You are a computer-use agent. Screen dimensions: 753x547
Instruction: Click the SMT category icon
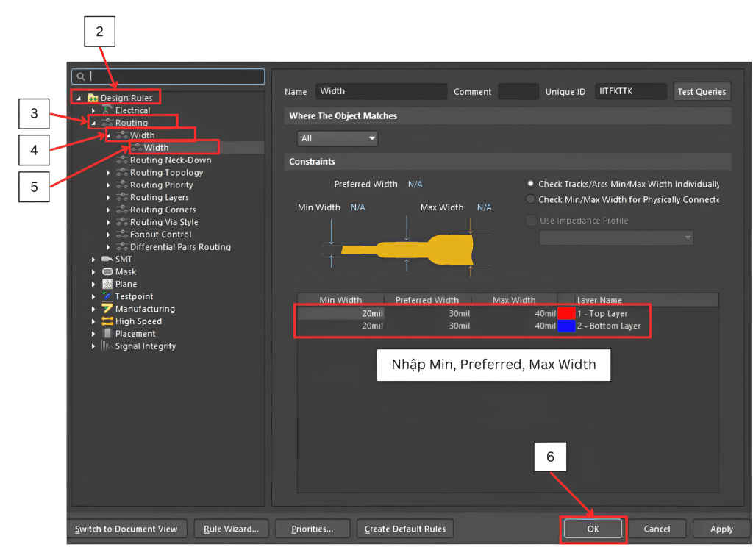pos(107,260)
